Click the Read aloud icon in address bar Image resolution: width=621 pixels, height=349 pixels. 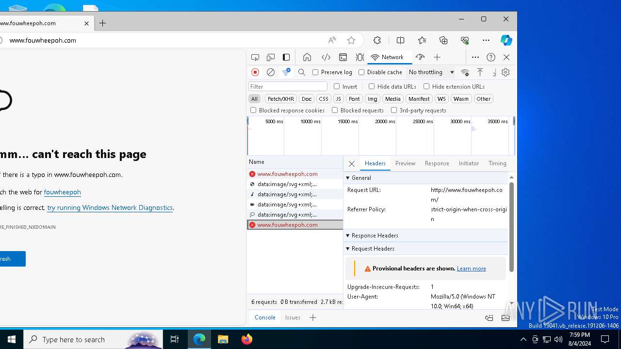pos(332,40)
